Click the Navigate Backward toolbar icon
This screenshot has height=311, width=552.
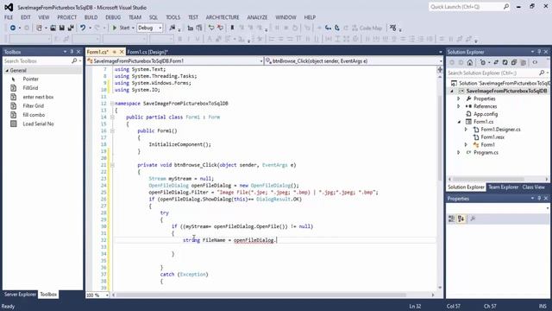point(13,28)
